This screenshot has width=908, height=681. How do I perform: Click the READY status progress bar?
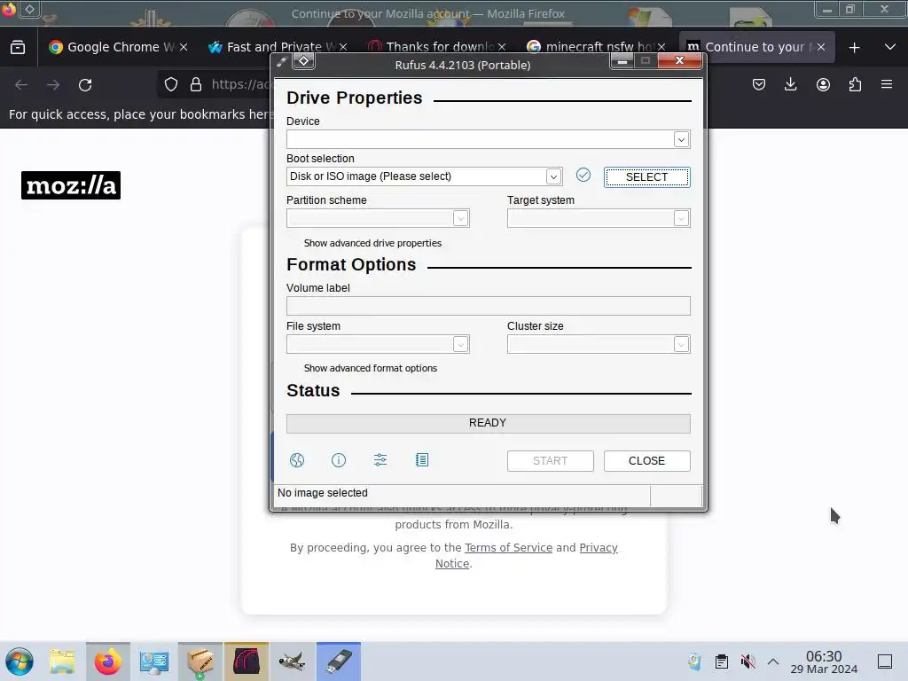(x=489, y=423)
